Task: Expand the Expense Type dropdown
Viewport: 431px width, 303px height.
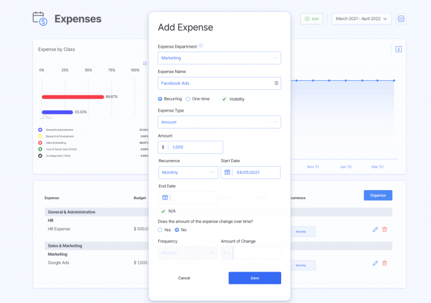Action: (x=219, y=122)
